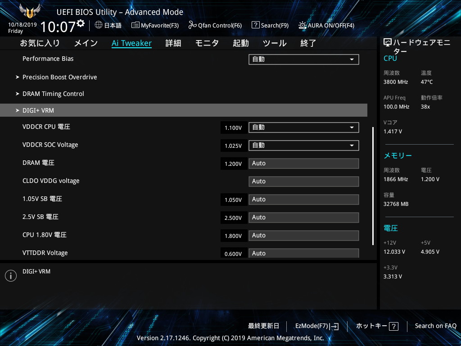Image resolution: width=461 pixels, height=346 pixels.
Task: Click the globe language icon
Action: pos(99,25)
